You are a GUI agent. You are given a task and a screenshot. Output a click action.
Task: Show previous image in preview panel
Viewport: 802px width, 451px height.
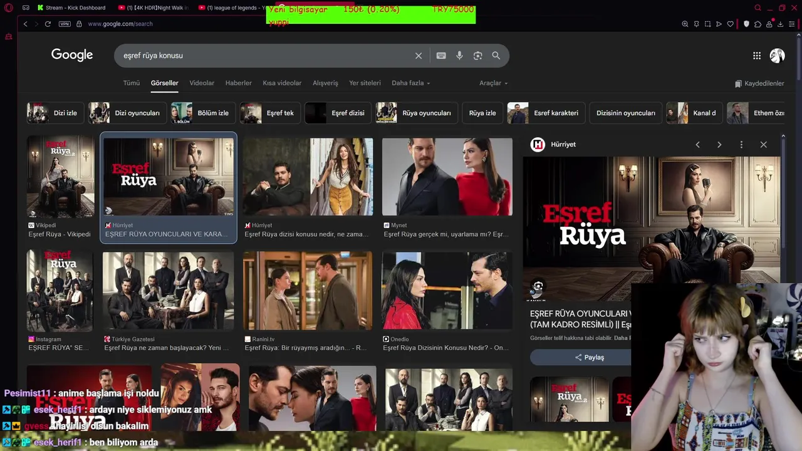coord(697,145)
